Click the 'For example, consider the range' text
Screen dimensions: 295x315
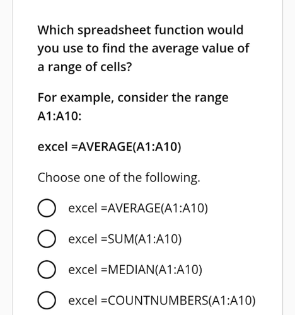tap(133, 98)
